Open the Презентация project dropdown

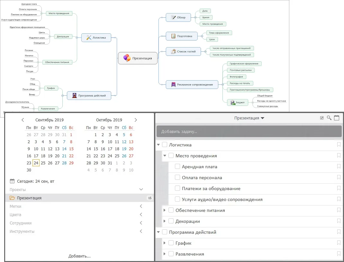click(x=249, y=118)
